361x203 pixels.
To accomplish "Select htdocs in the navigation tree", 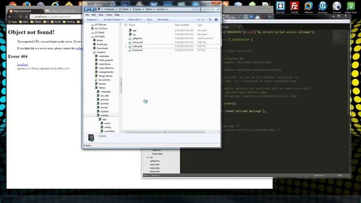I will pyautogui.click(x=100, y=88).
